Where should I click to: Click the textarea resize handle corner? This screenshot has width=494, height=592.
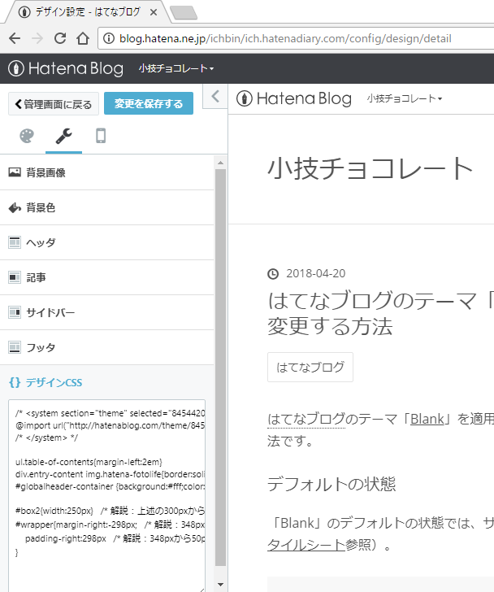tap(202, 590)
